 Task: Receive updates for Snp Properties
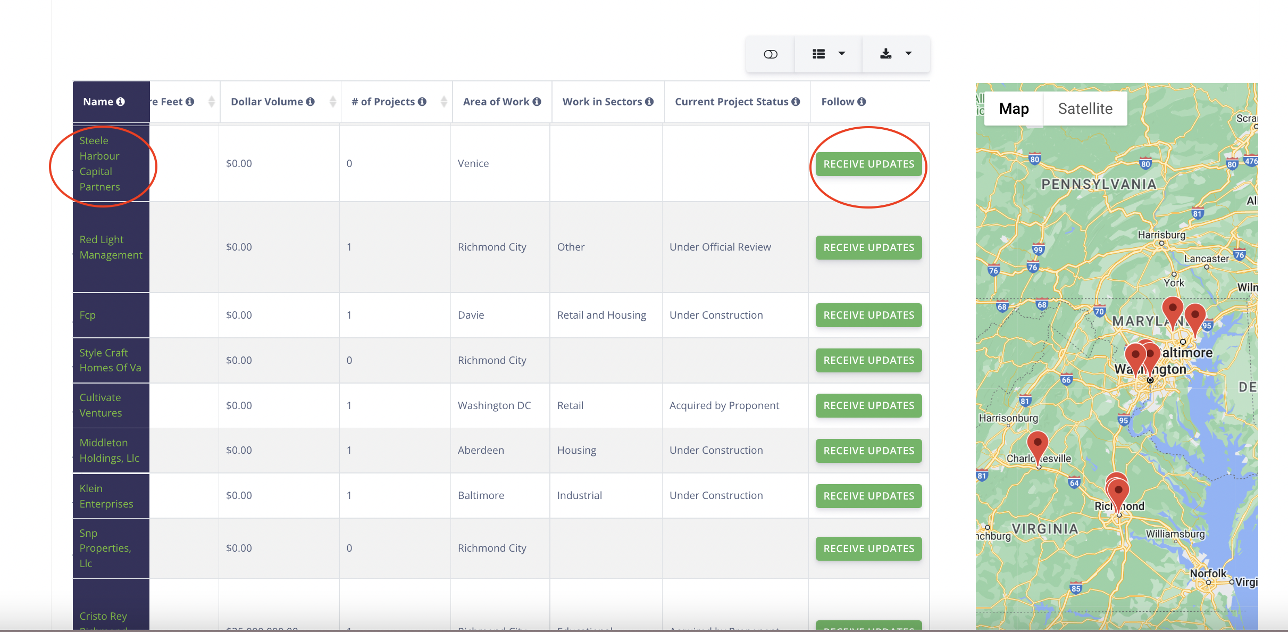tap(869, 548)
